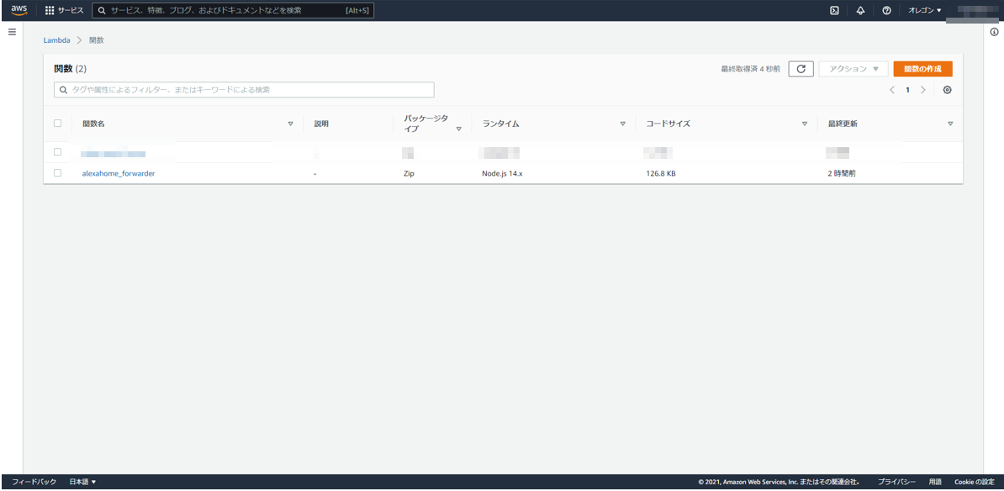Open the info panel icon

coord(994,31)
